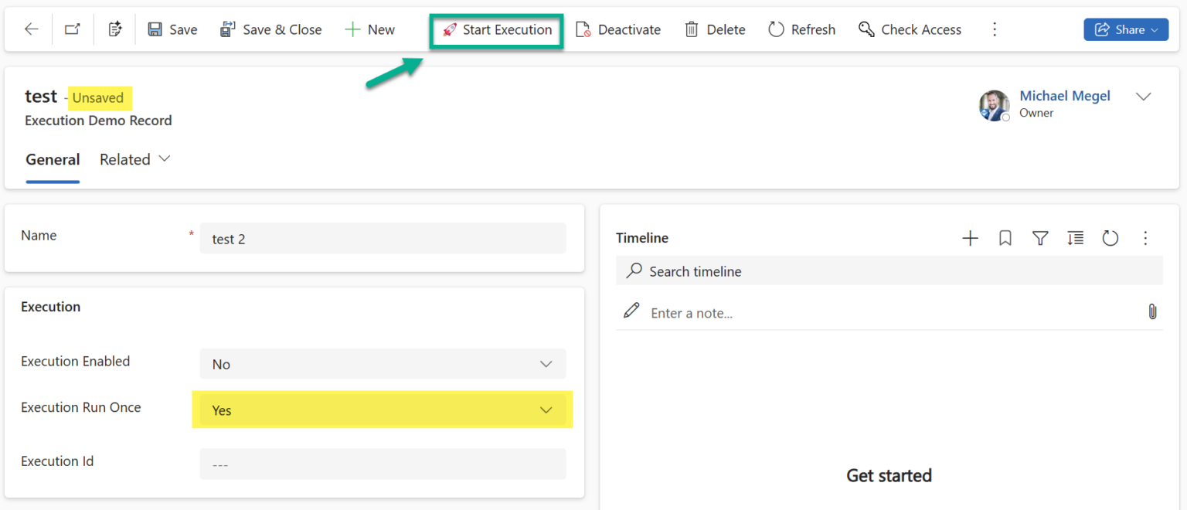Open the timeline filter icon
The image size is (1187, 510).
click(1040, 238)
